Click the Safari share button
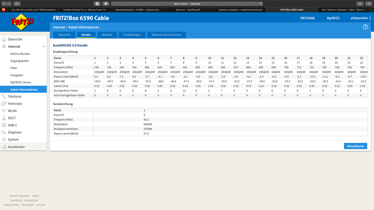This screenshot has height=210, width=374. tap(360, 4)
